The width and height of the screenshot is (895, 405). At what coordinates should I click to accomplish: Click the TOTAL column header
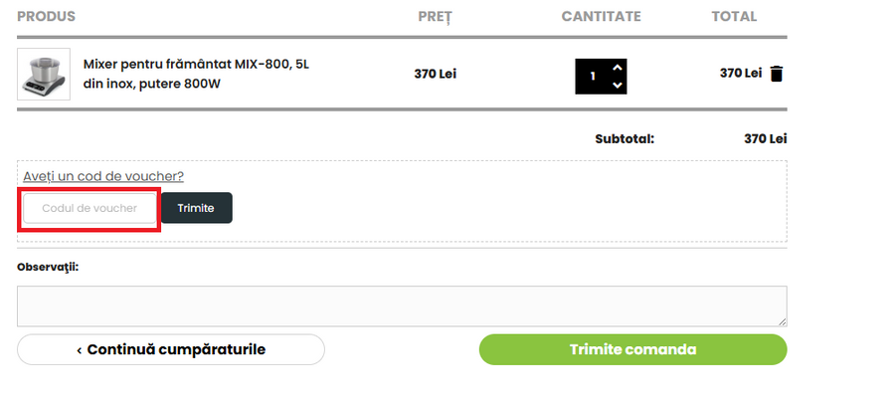pyautogui.click(x=734, y=17)
